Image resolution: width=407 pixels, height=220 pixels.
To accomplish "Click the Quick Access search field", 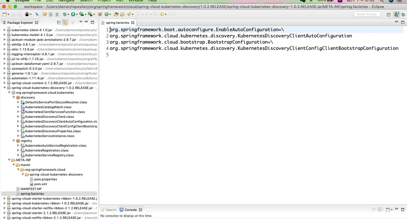I will tap(367, 14).
